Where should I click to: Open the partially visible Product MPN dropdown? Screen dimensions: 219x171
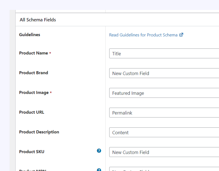(164, 169)
